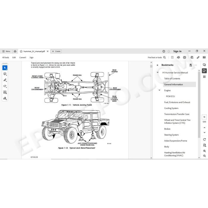Viewport: 208px width, 208px height.
Task: Open the Heating/Ventilation/Air Conditioning bookmark
Action: click(x=175, y=154)
